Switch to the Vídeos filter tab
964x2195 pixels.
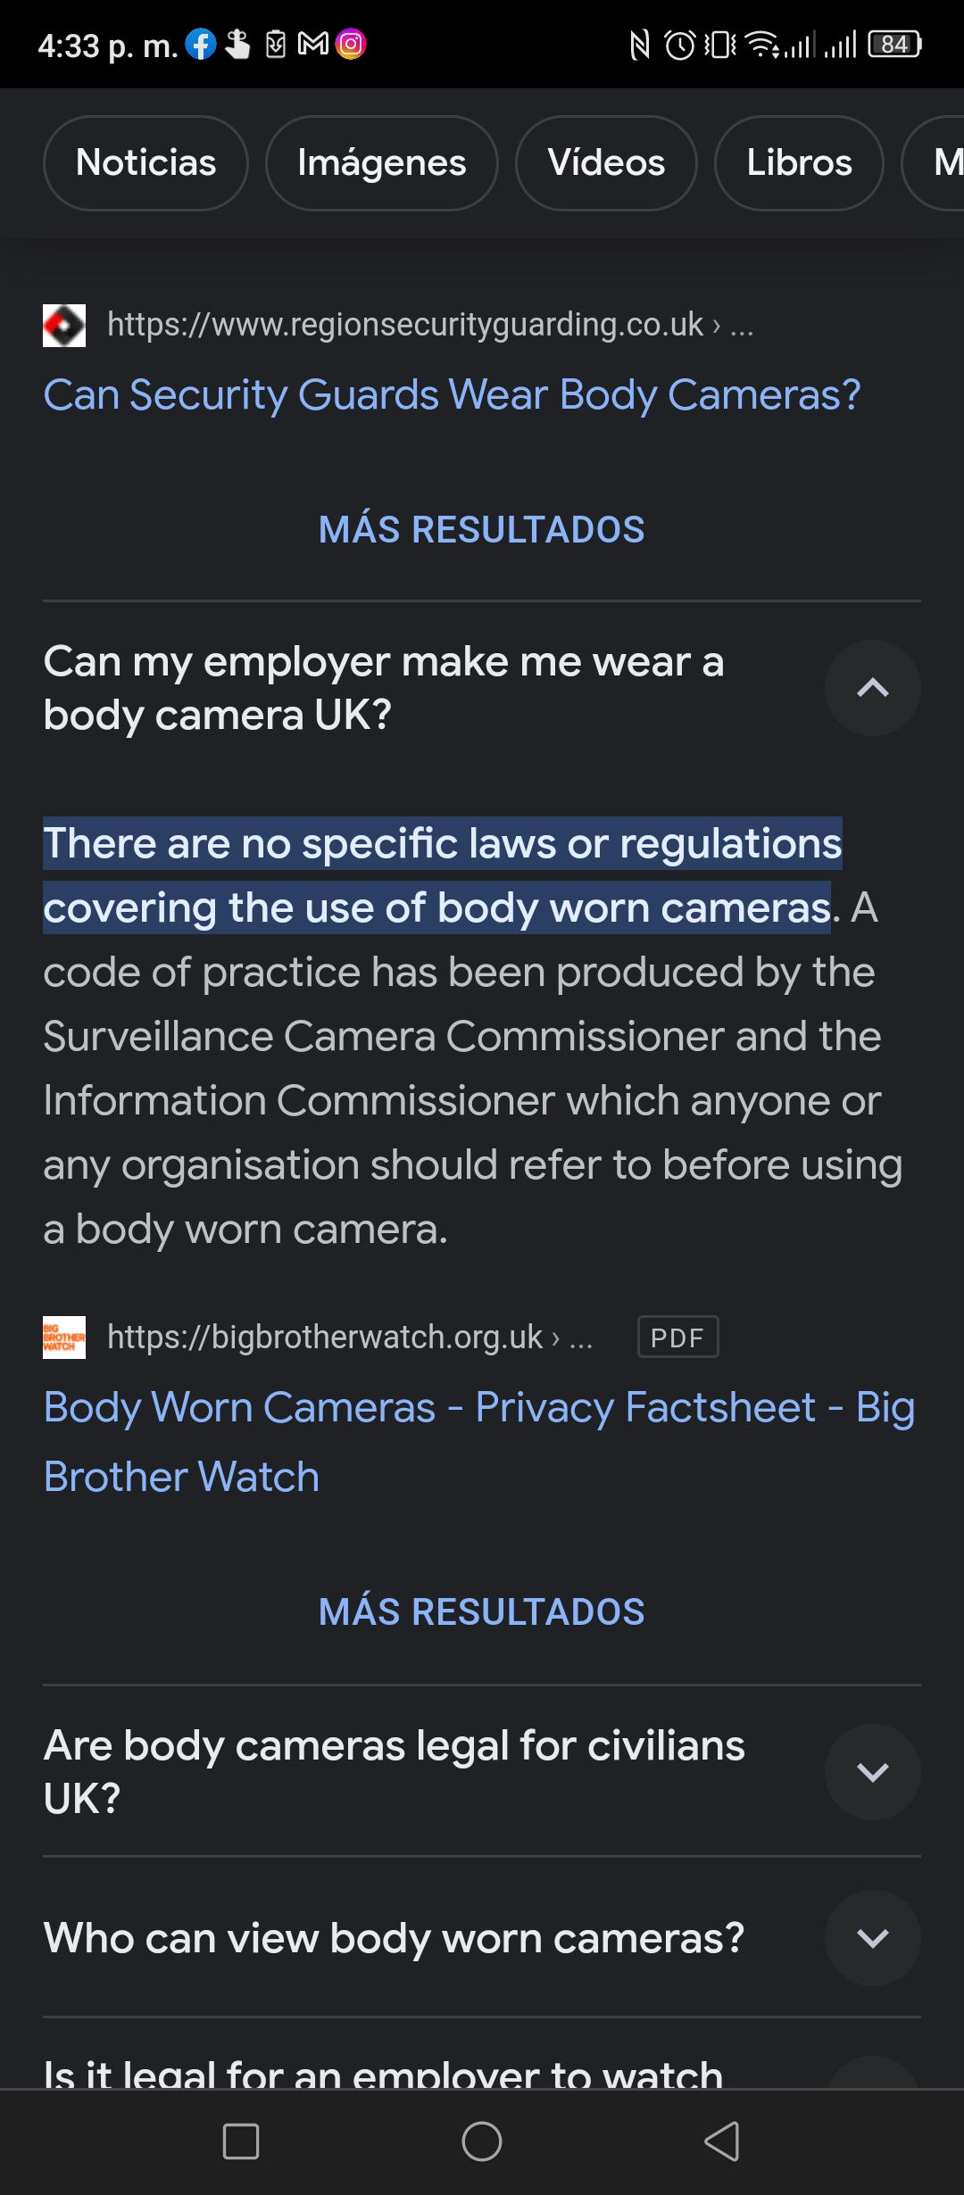606,163
